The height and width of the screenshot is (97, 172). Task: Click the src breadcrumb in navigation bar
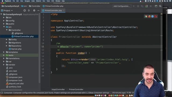click(24, 6)
